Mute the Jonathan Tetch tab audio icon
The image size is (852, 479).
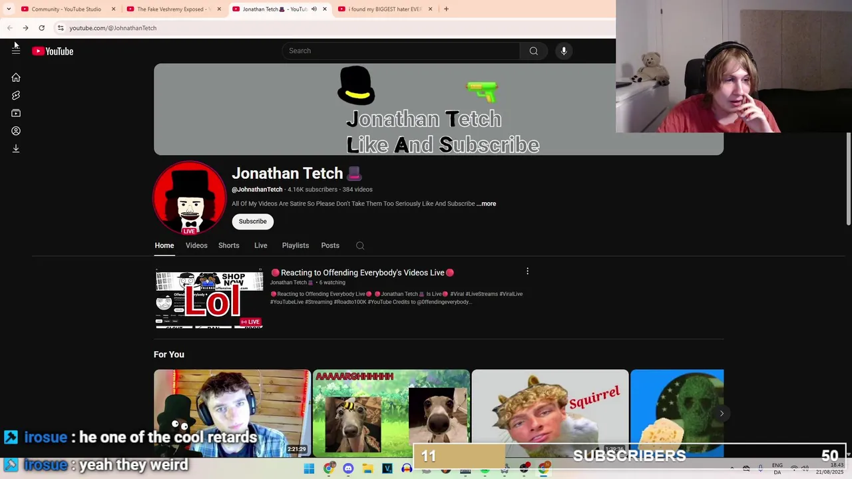[x=314, y=9]
